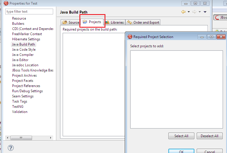Select TestNG entry
The height and width of the screenshot is (153, 227).
click(x=18, y=107)
